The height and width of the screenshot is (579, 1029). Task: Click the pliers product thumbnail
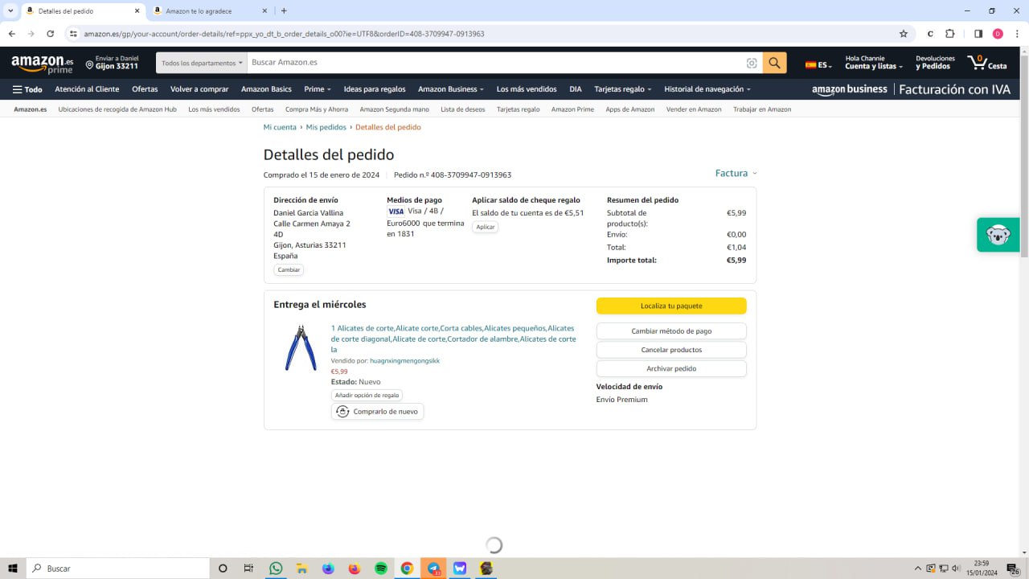click(x=301, y=348)
